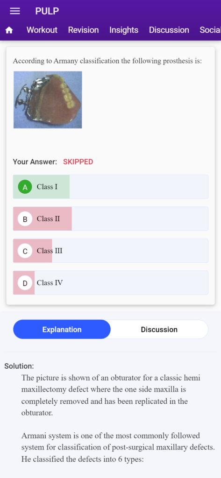Choose the Class III answer row
Screen dimensions: 221x478
coord(110,251)
